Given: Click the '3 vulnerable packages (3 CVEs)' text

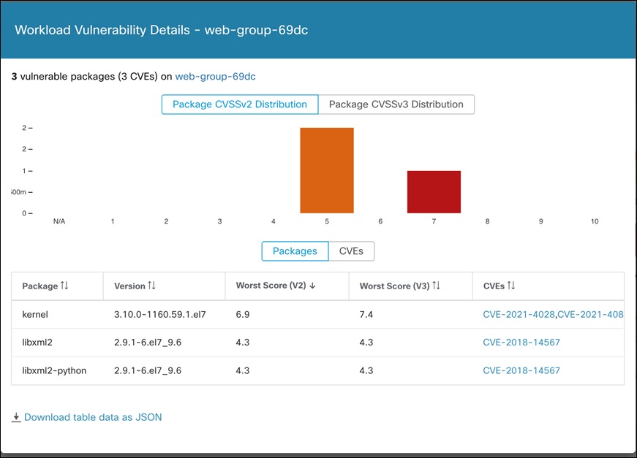Looking at the screenshot, I should 84,77.
